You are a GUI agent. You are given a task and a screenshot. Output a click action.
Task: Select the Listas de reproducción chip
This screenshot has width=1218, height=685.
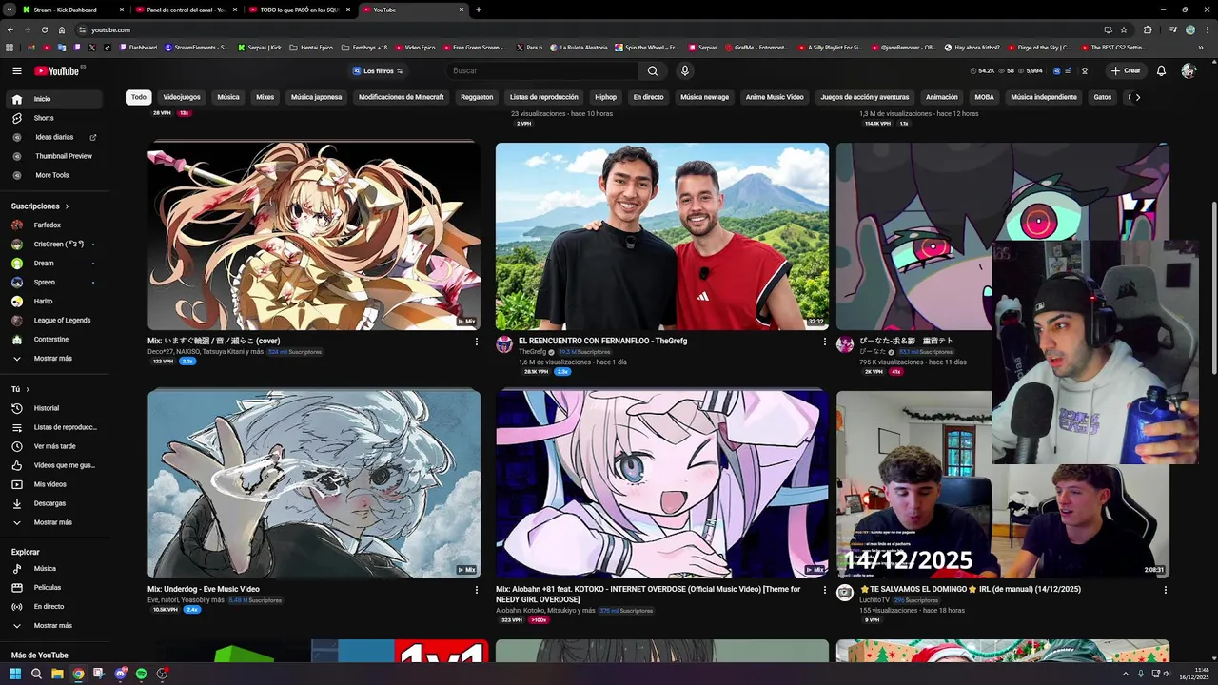[543, 97]
